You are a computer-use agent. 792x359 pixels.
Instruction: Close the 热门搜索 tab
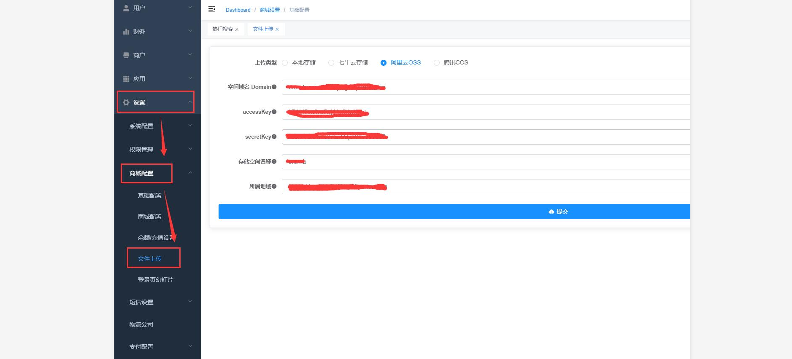point(237,29)
